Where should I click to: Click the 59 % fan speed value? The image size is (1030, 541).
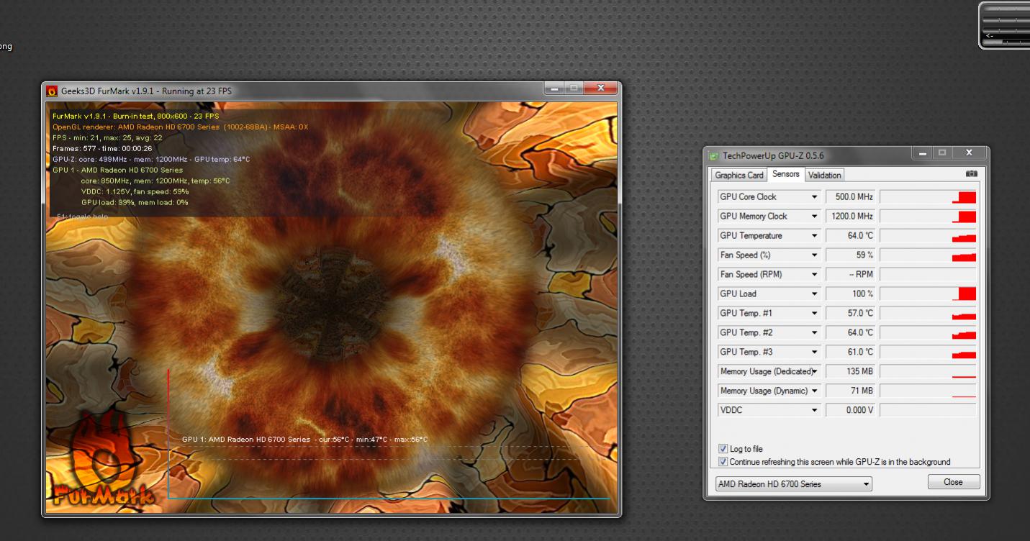pos(851,255)
